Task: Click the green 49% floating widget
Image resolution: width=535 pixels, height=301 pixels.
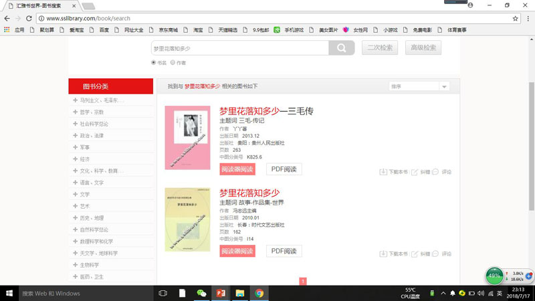Action: point(494,276)
